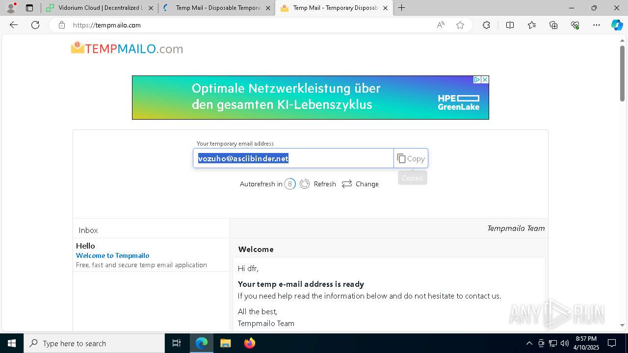Viewport: 628px width, 353px height.
Task: Open Browser essentials icon
Action: point(575,25)
